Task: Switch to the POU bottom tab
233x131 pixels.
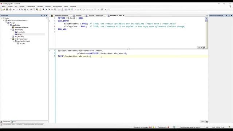Action: [14, 122]
